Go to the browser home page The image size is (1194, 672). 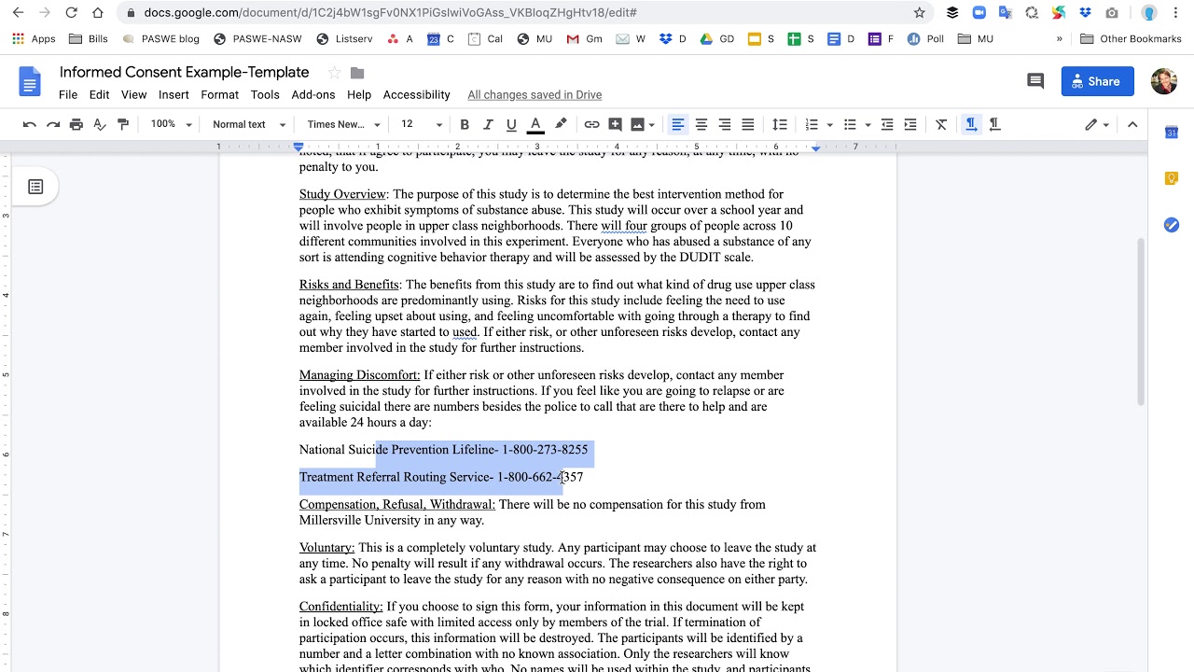click(x=99, y=13)
